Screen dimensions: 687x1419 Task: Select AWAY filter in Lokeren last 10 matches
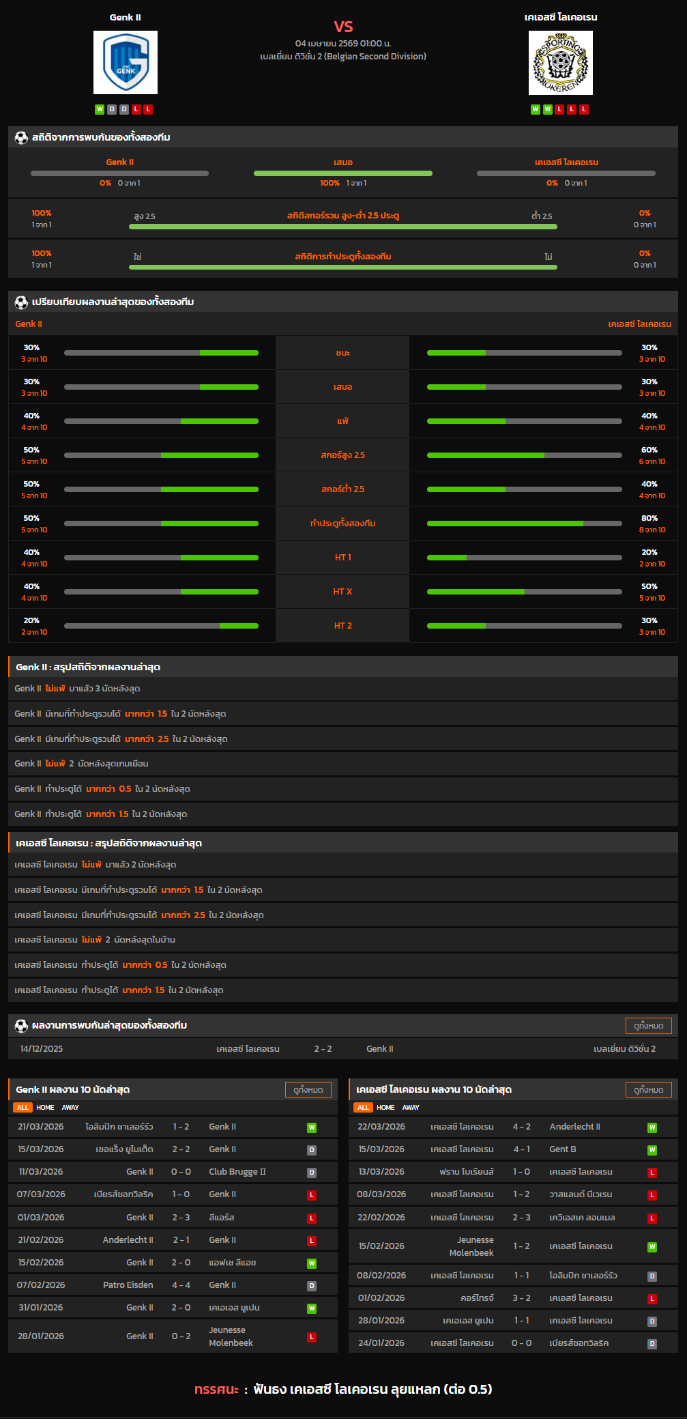[411, 1107]
